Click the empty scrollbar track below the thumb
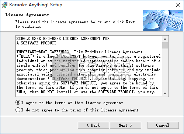Viewport: 184px width, 134px height. (165, 69)
